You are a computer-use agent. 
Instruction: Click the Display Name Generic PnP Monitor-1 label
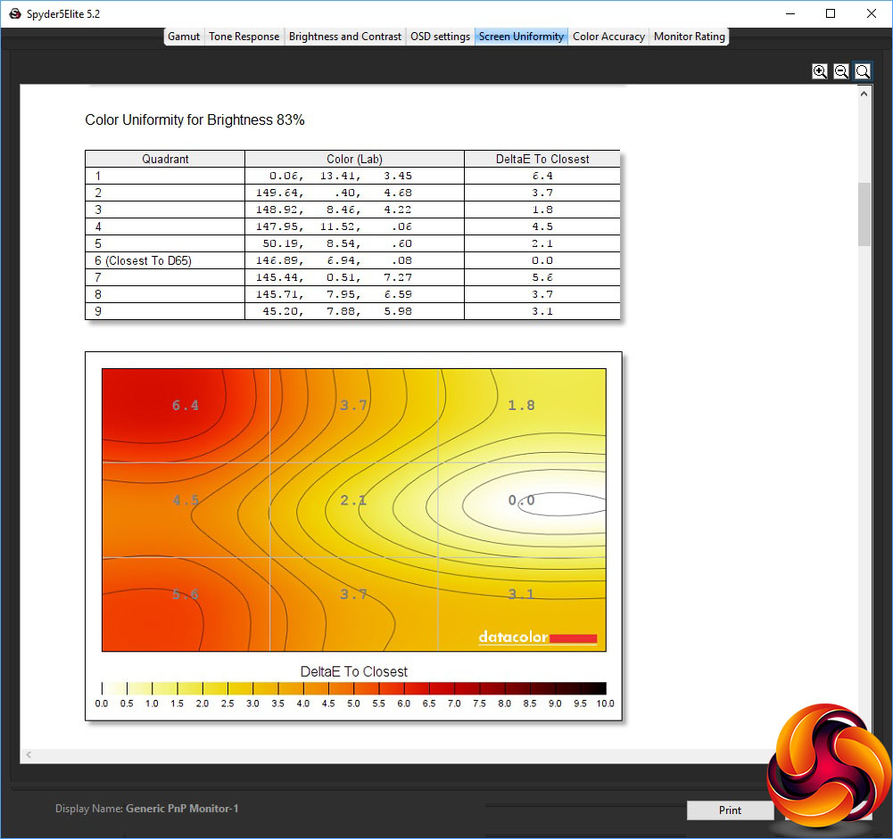(147, 809)
